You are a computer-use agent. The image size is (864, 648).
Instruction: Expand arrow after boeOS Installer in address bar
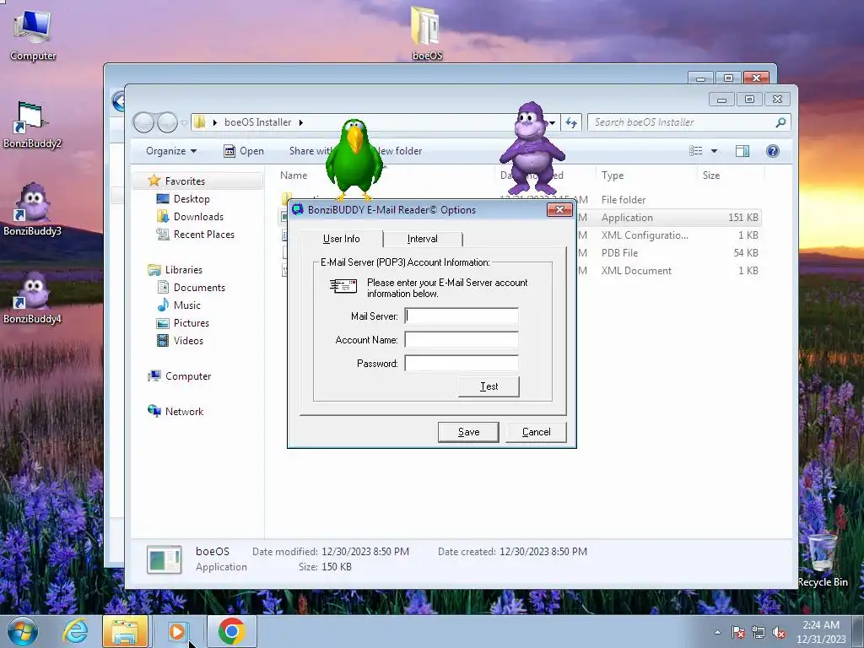tap(301, 122)
